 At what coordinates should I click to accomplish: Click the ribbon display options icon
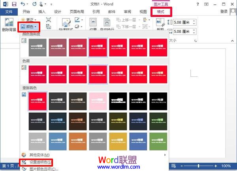206,4
